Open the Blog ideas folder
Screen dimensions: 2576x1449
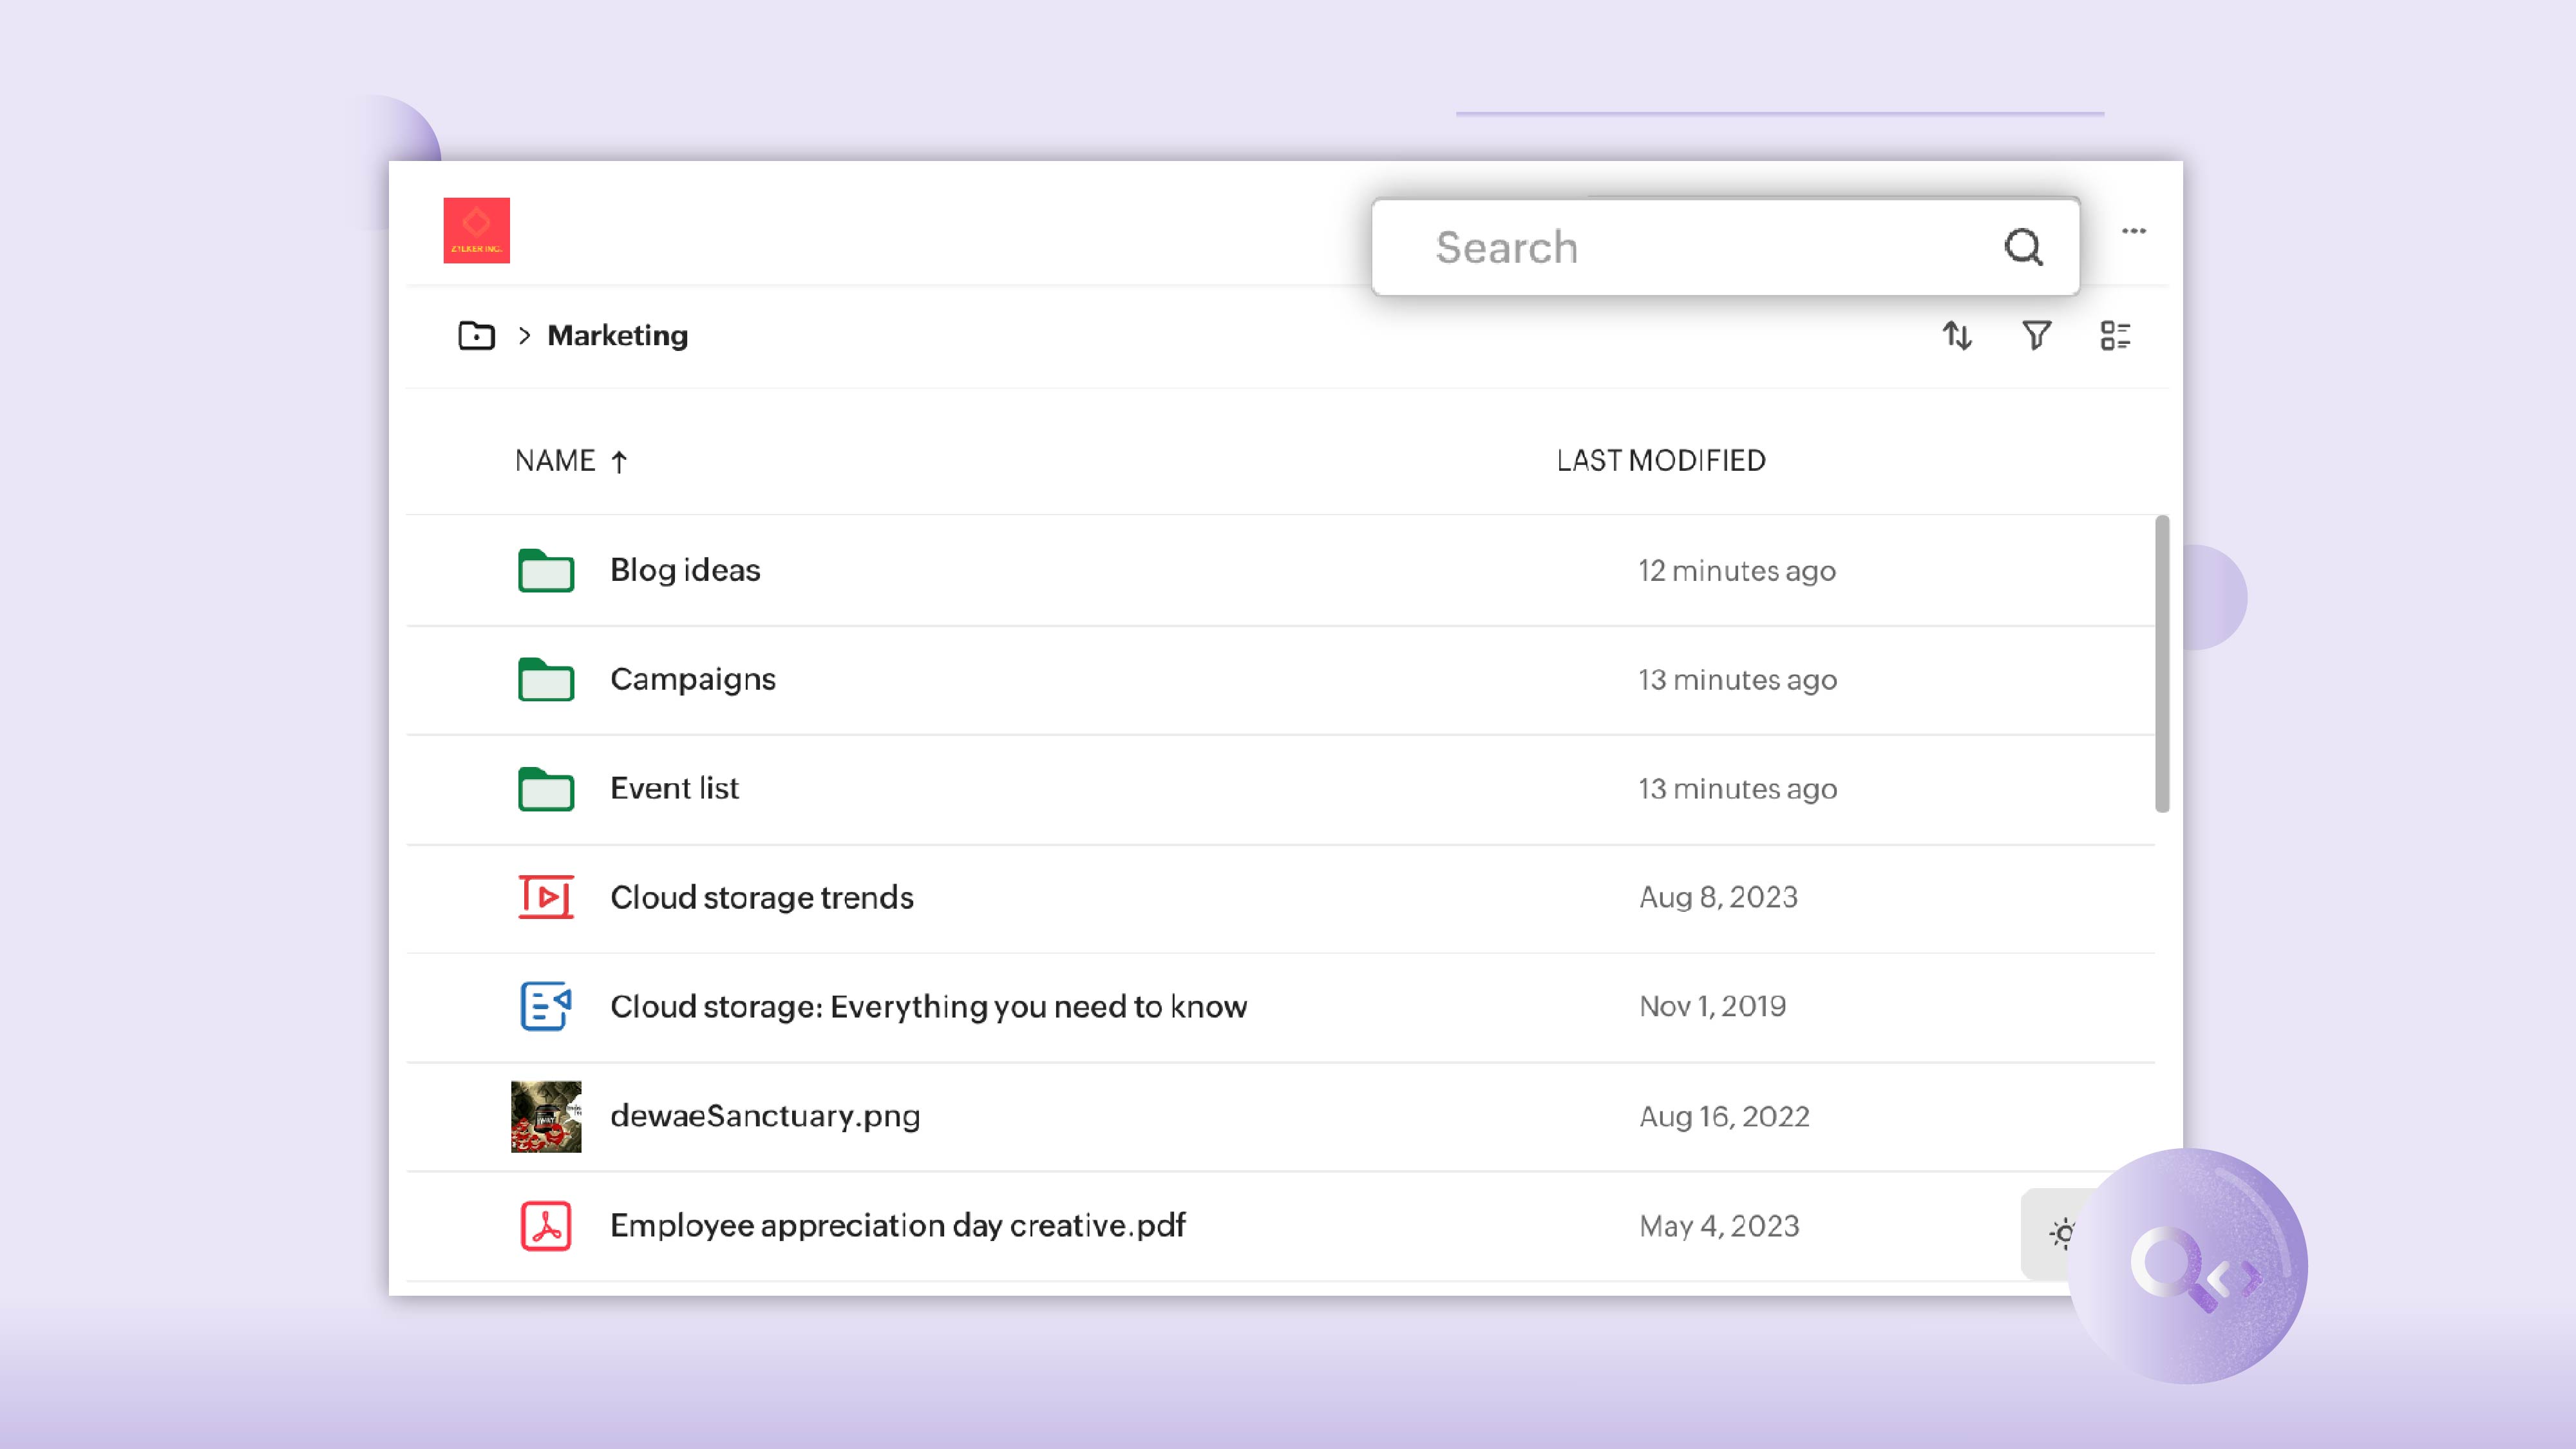685,570
